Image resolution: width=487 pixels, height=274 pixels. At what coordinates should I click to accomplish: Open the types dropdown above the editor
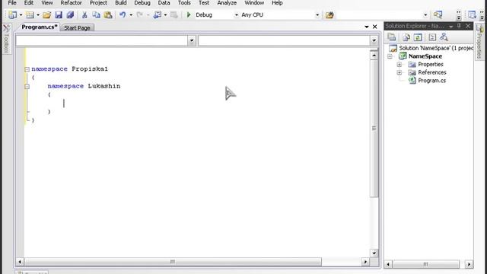(x=191, y=40)
